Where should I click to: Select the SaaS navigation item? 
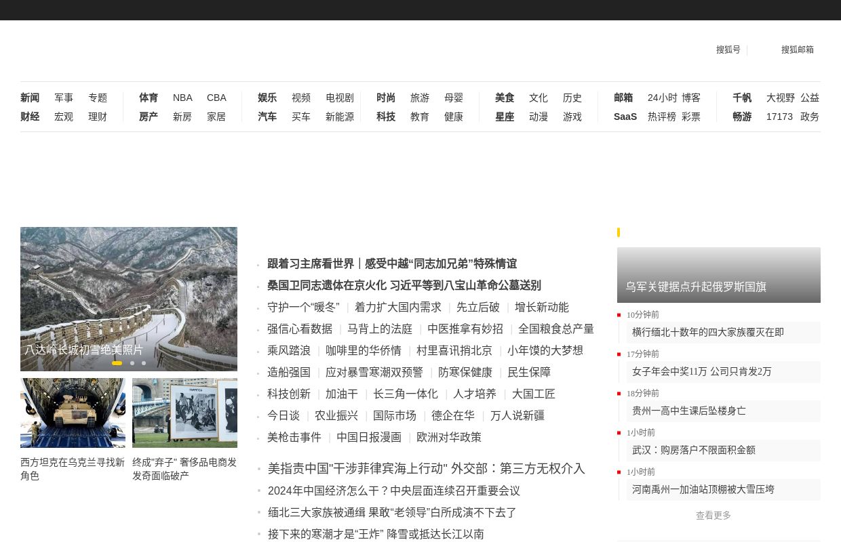click(625, 117)
